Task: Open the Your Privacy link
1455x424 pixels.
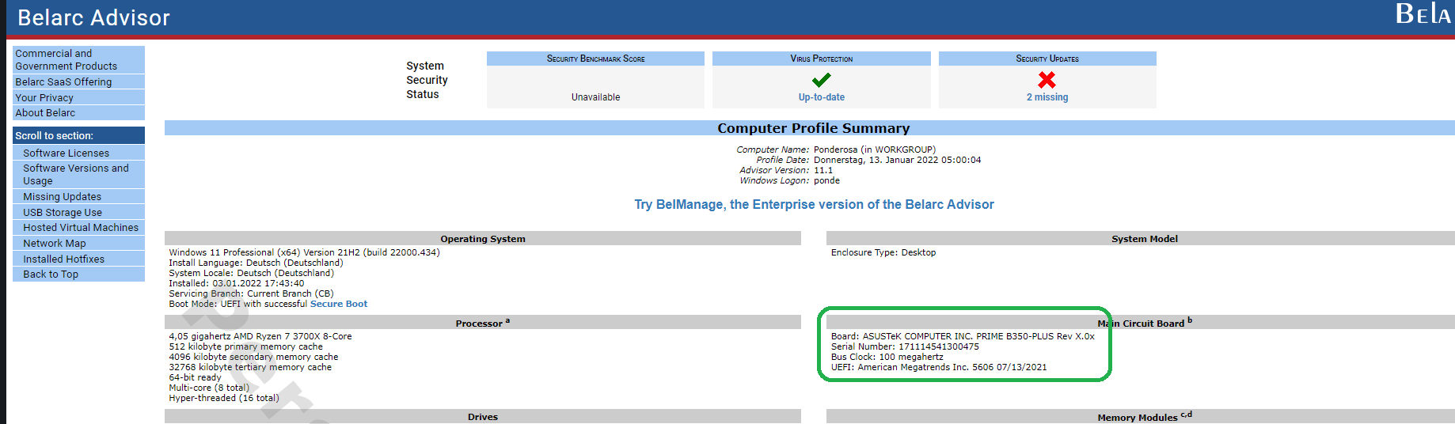Action: [78, 97]
